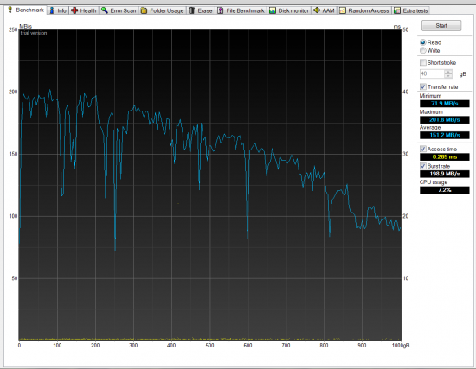
Task: Click the short stroke gB input field
Action: (x=432, y=73)
